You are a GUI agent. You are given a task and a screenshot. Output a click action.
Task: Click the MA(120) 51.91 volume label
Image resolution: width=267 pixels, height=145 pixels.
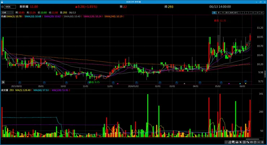point(61,90)
